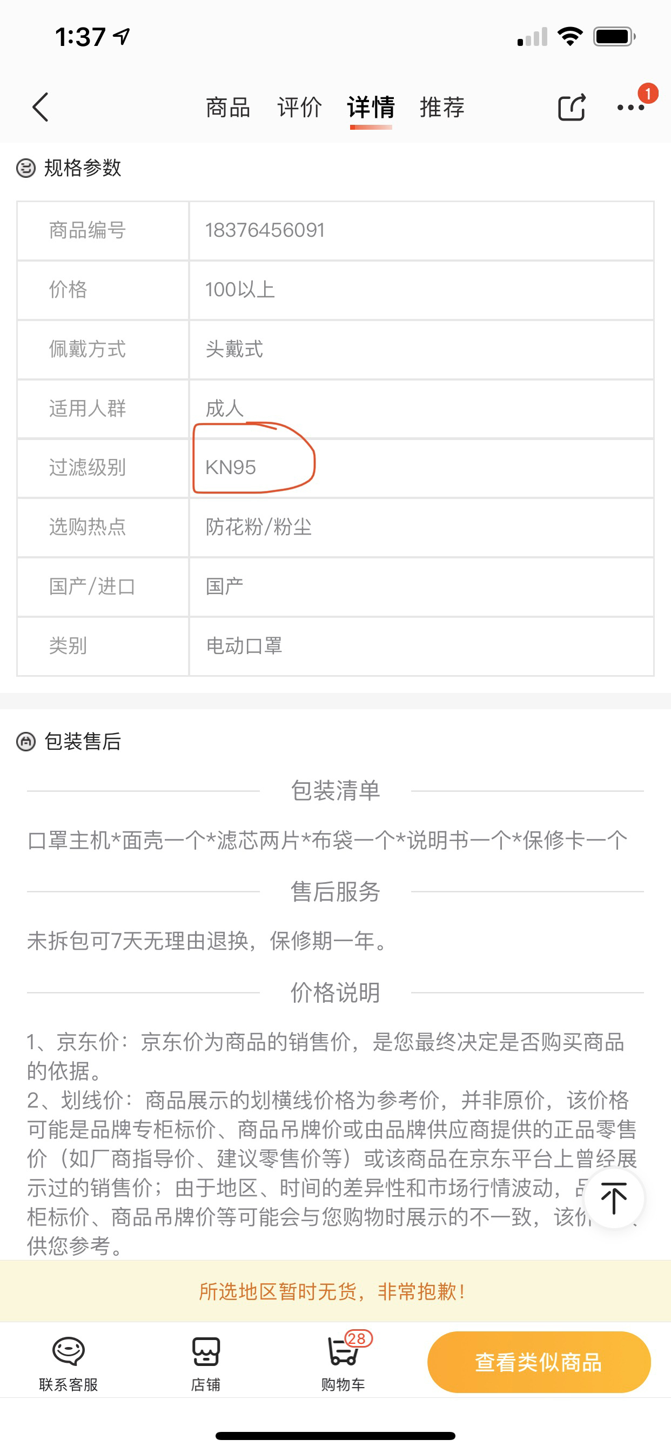671x1453 pixels.
Task: Tap the scroll-to-top arrow button
Action: click(x=614, y=1198)
